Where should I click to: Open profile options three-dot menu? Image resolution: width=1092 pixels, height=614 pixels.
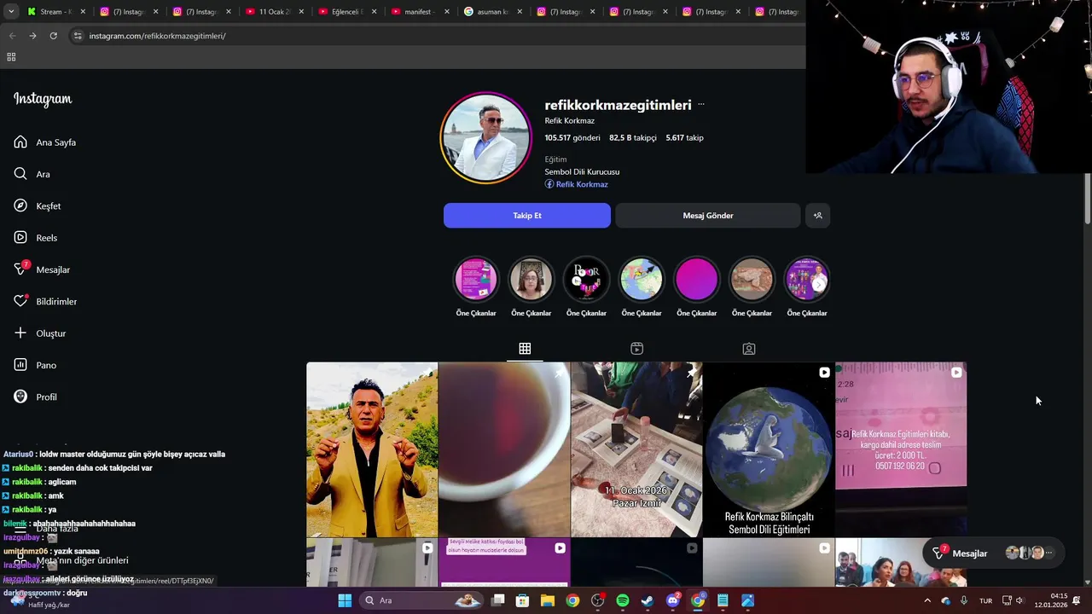point(701,105)
